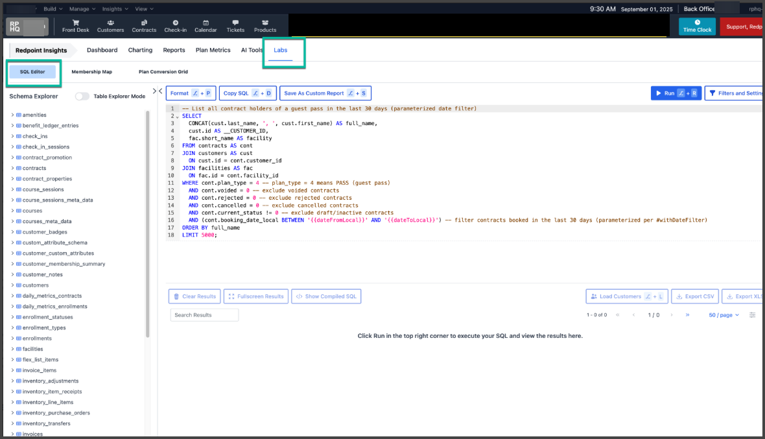
Task: Open the Front Desk cart icon
Action: pyautogui.click(x=75, y=23)
